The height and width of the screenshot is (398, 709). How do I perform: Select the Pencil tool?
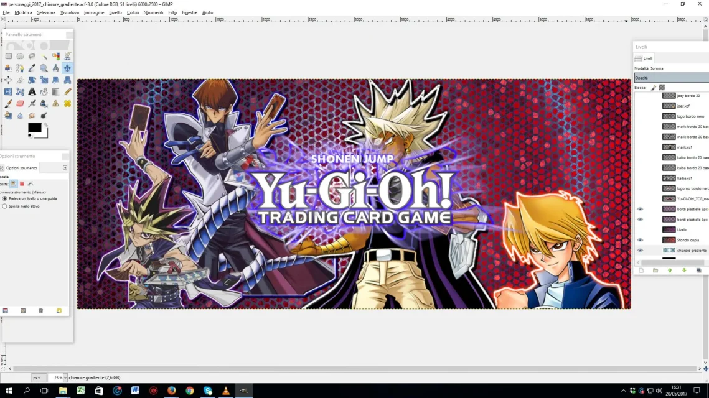pos(67,91)
